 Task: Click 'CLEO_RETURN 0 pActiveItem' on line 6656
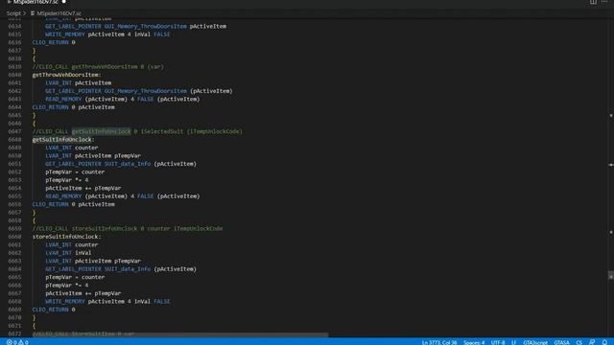[73, 204]
